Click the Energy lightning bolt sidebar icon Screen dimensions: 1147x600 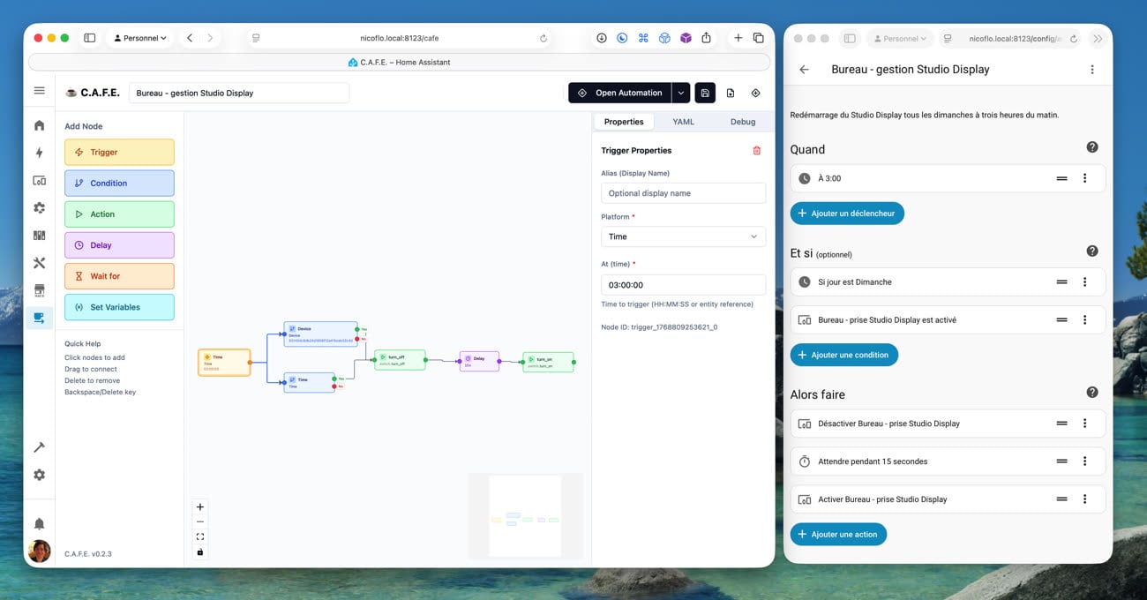point(39,153)
